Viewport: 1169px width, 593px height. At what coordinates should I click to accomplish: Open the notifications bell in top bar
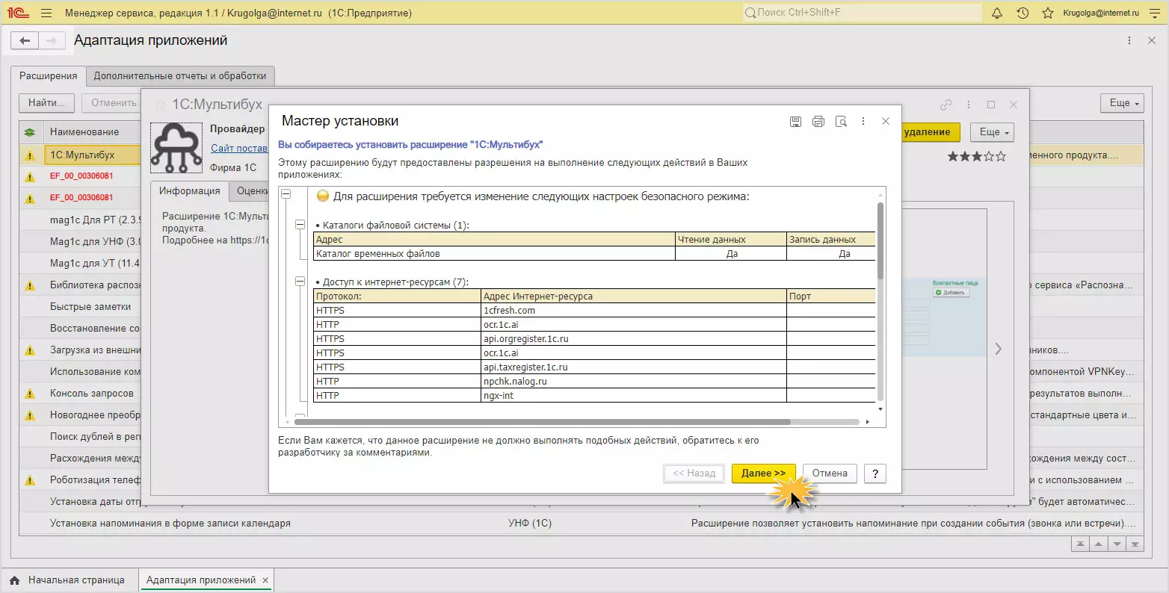pos(997,13)
